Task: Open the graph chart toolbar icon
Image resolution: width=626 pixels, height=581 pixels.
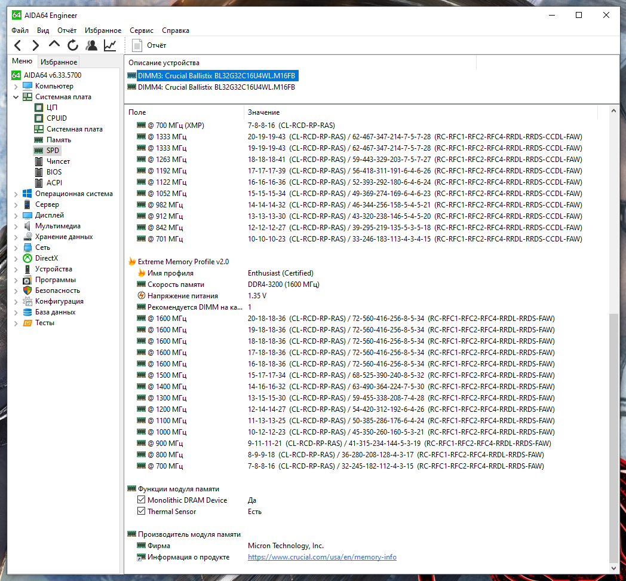Action: pyautogui.click(x=110, y=45)
